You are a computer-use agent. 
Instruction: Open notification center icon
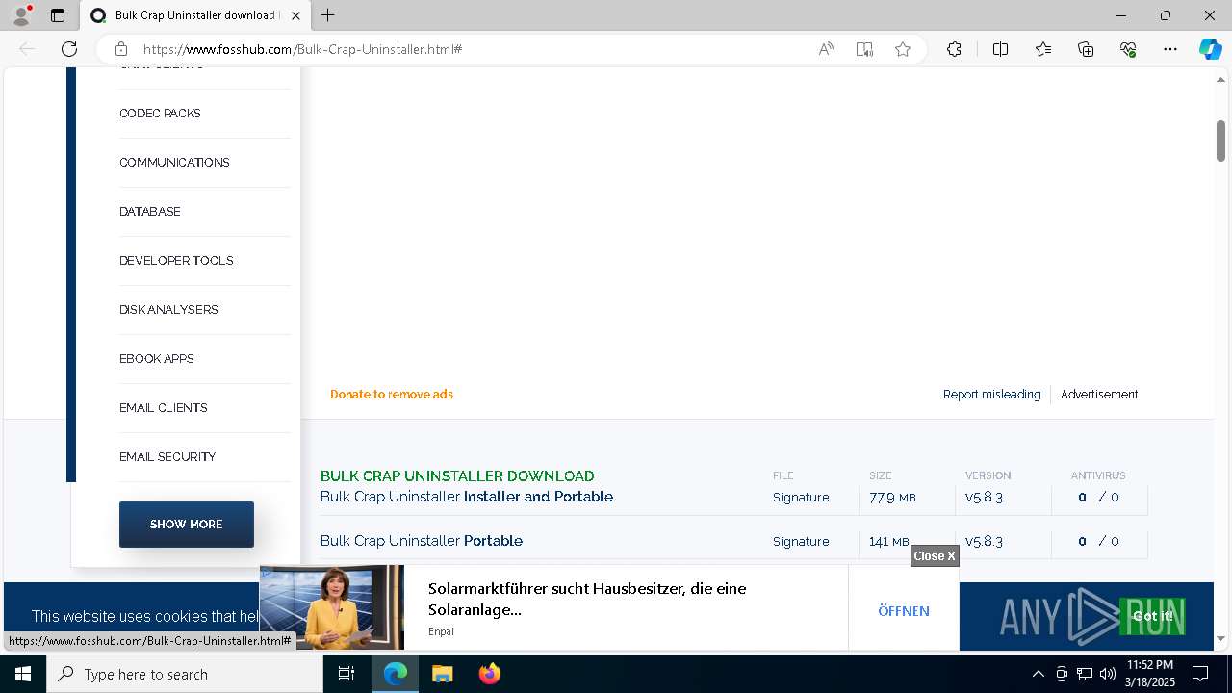click(x=1200, y=674)
